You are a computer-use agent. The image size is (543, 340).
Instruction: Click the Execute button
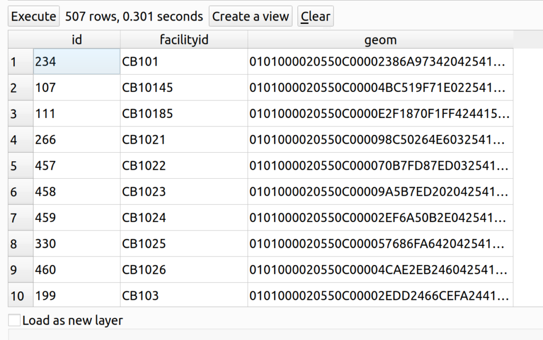33,16
